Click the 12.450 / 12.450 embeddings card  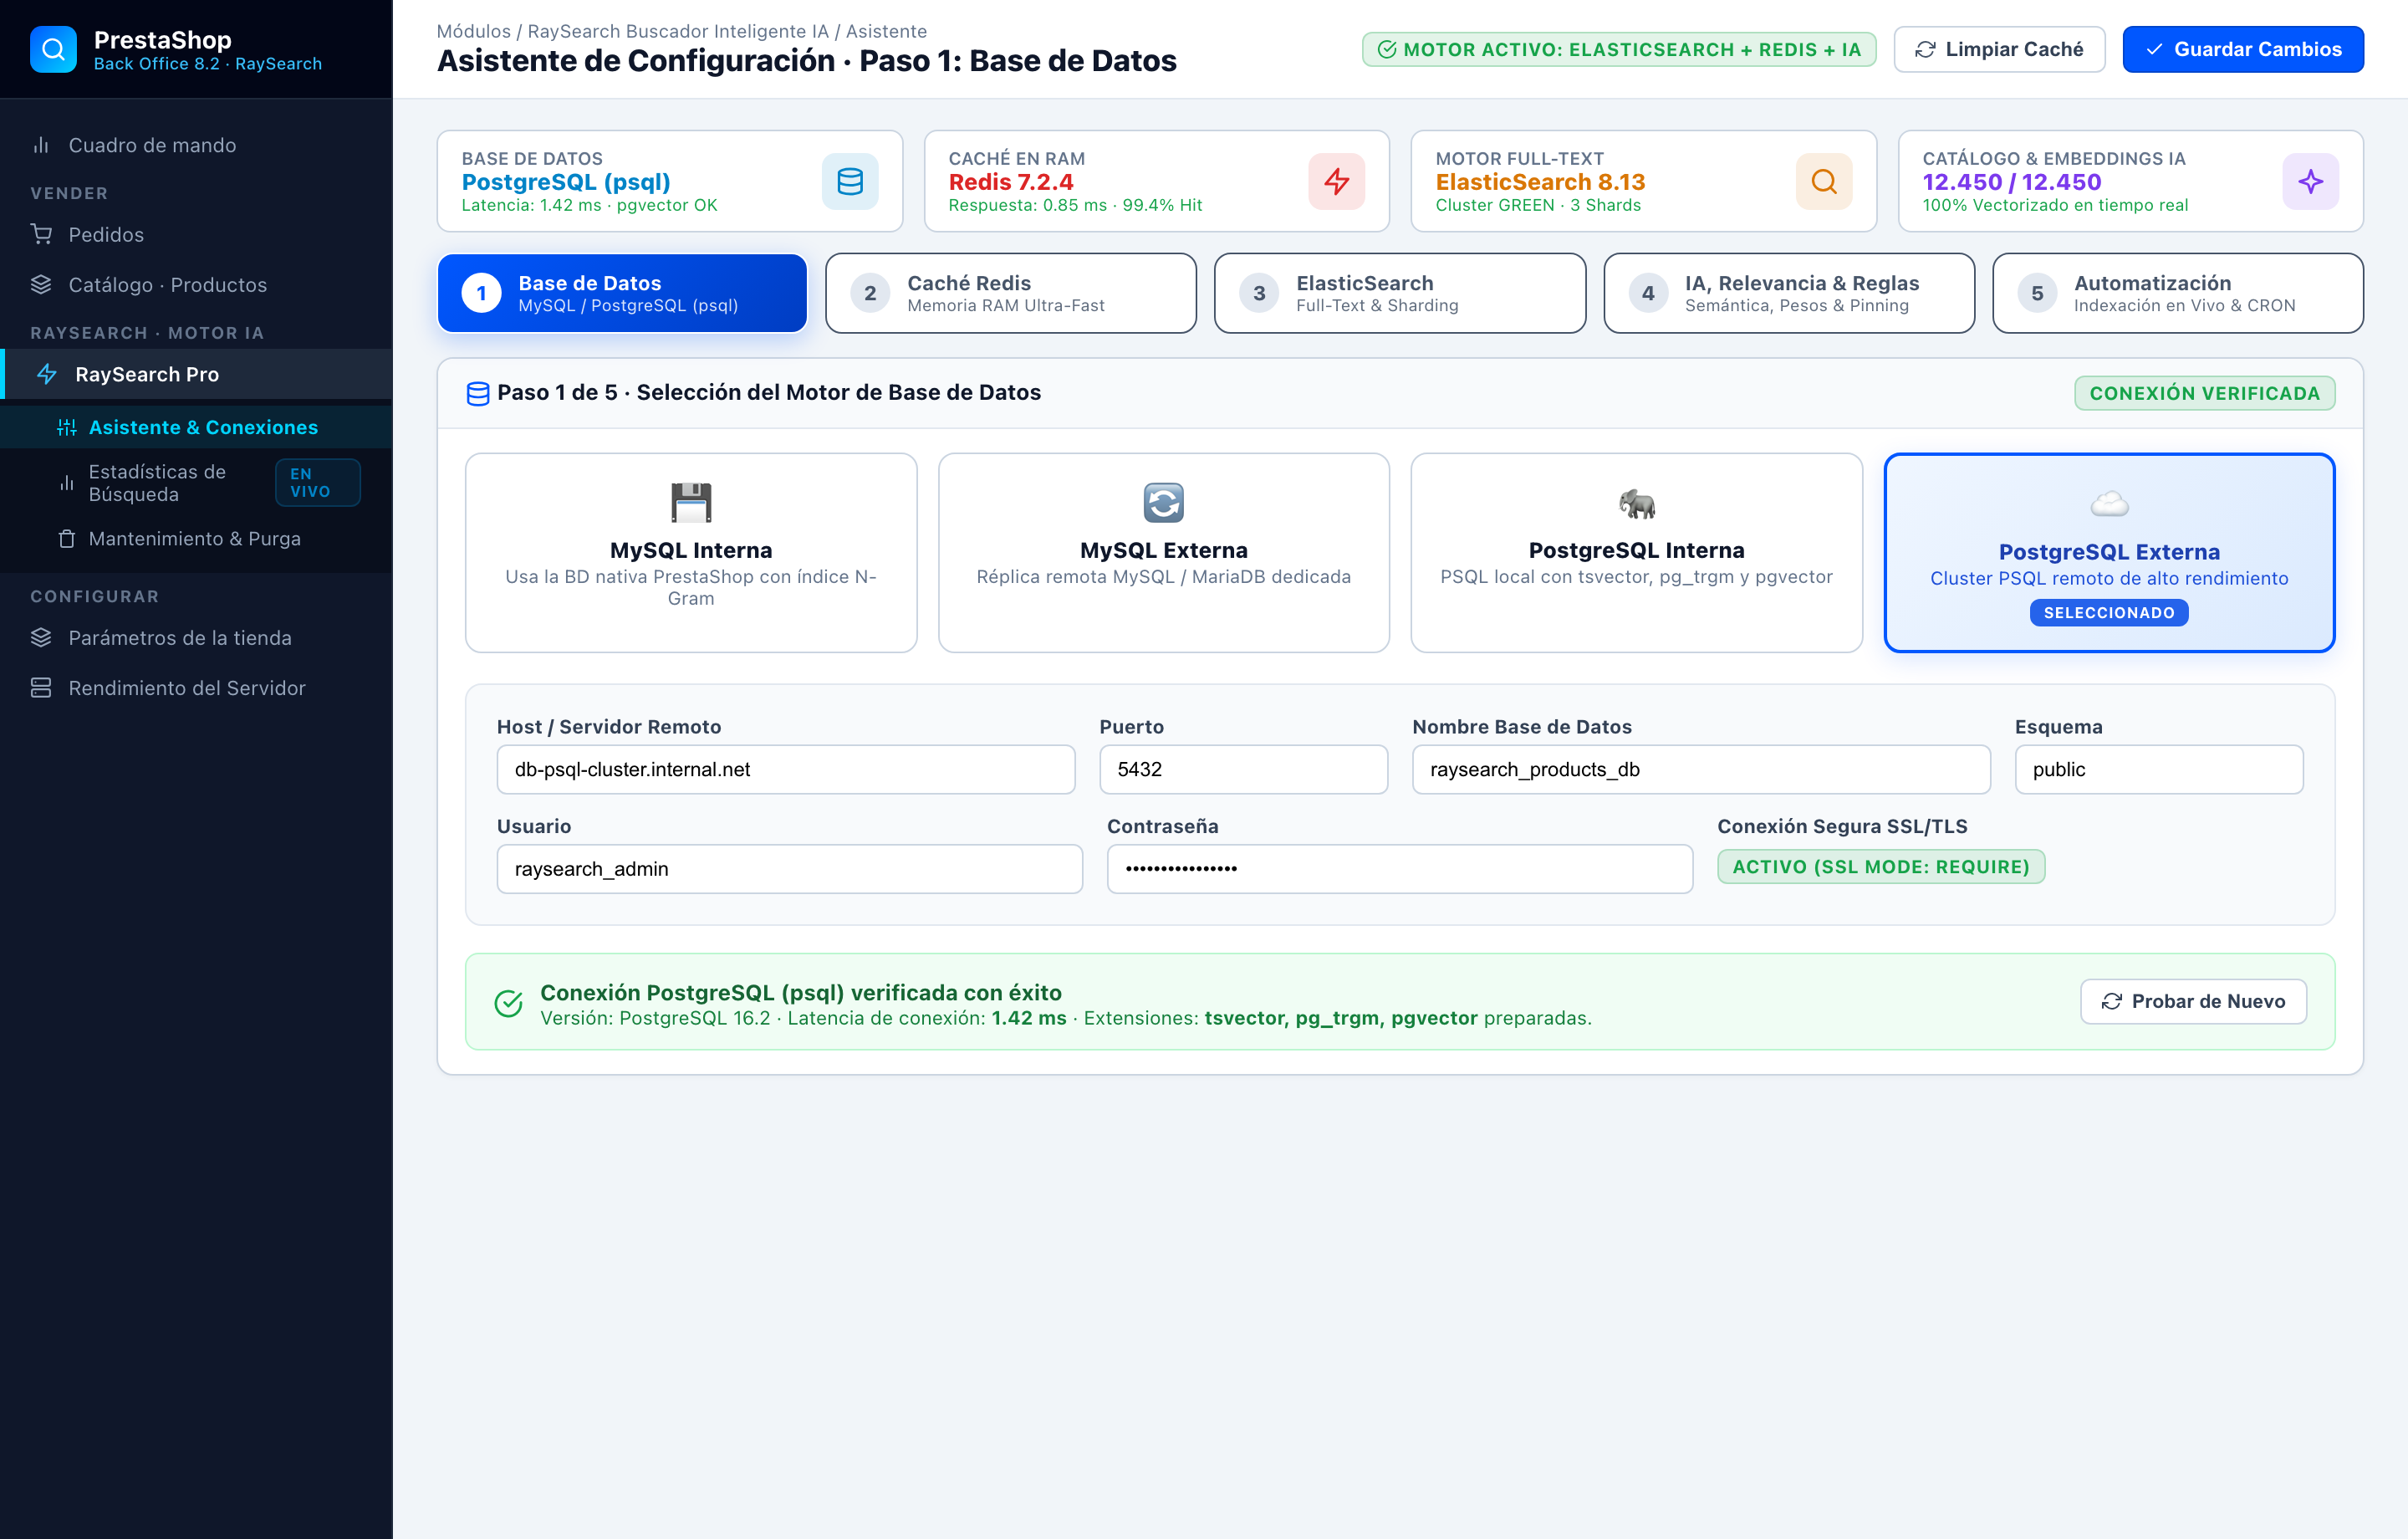point(2130,182)
